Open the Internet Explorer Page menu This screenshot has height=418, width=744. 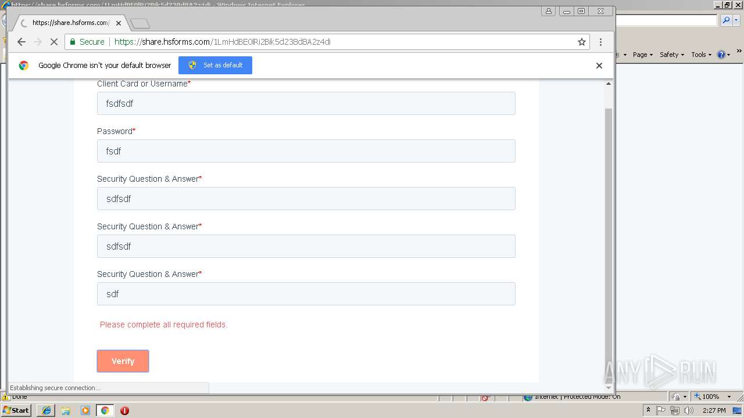(643, 55)
